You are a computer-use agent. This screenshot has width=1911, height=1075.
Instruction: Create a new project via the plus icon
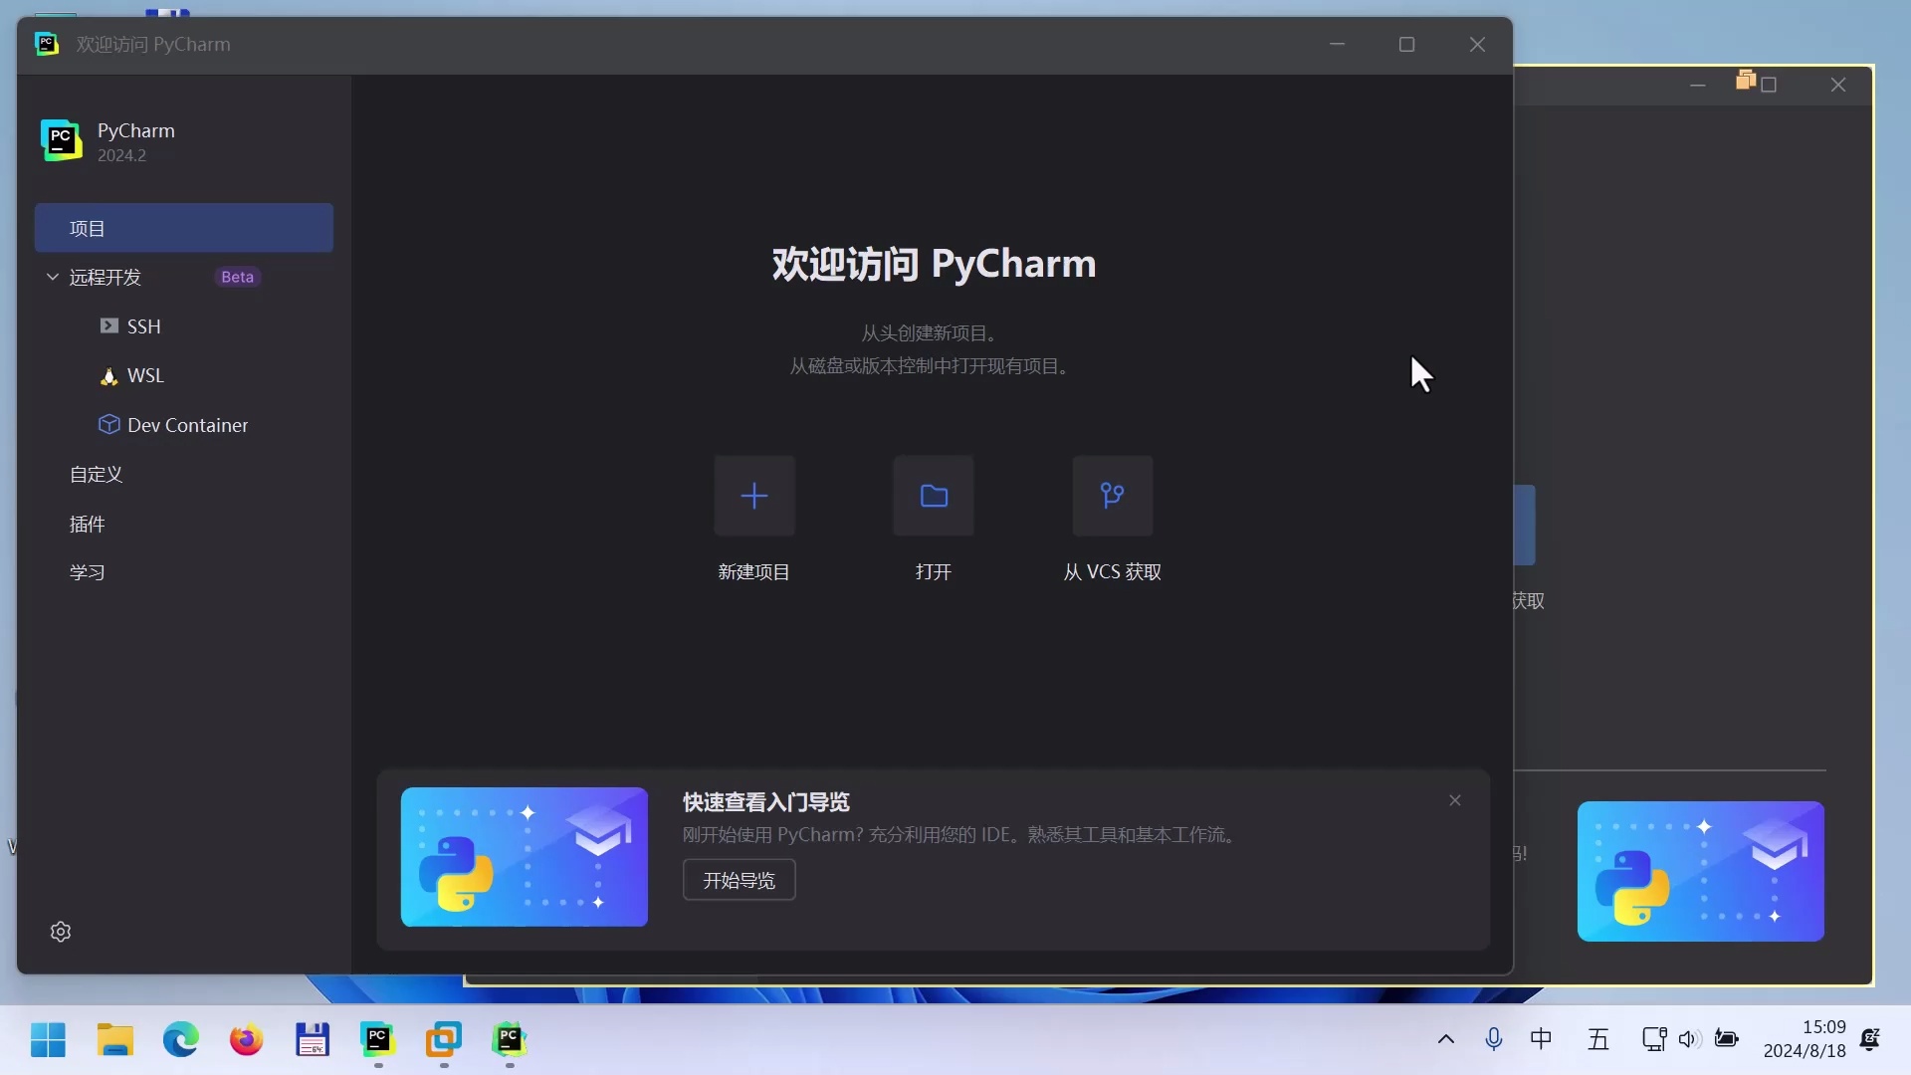(753, 496)
